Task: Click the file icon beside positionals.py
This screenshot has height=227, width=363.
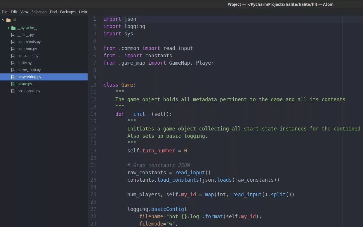Action: 13,91
